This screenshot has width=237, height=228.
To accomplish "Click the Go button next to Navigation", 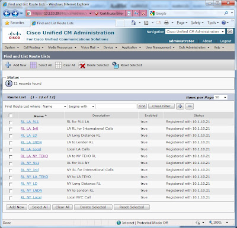I will (230, 31).
